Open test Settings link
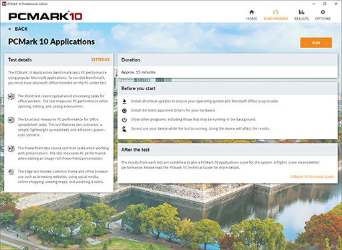Image resolution: width=342 pixels, height=250 pixels. (x=100, y=59)
